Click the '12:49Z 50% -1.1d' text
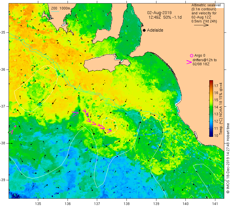Image resolution: width=230 pixels, height=207 pixels. 165,17
